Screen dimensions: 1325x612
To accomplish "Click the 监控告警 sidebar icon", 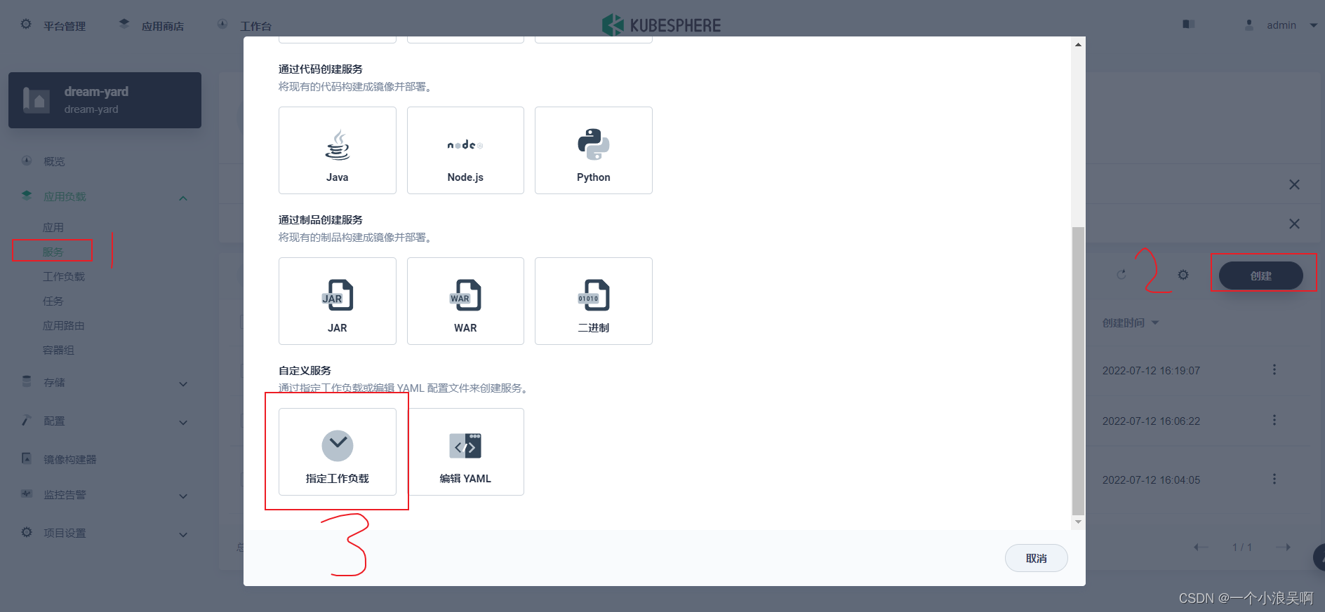I will click(x=27, y=494).
